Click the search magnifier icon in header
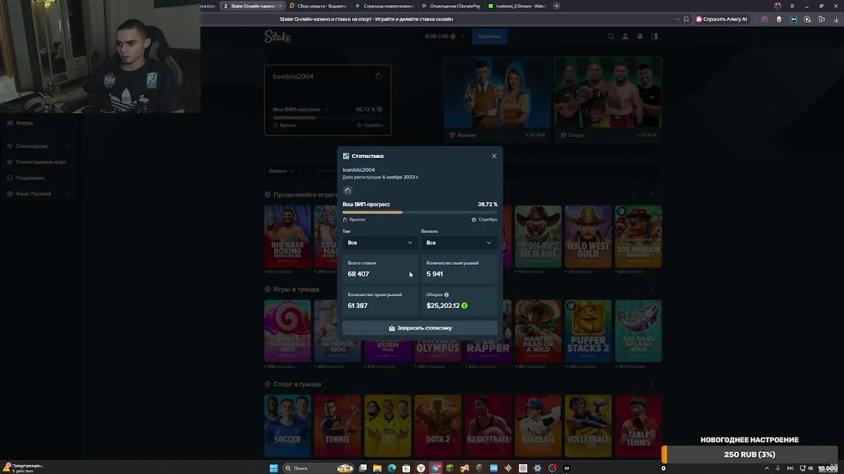The image size is (844, 474). (611, 37)
